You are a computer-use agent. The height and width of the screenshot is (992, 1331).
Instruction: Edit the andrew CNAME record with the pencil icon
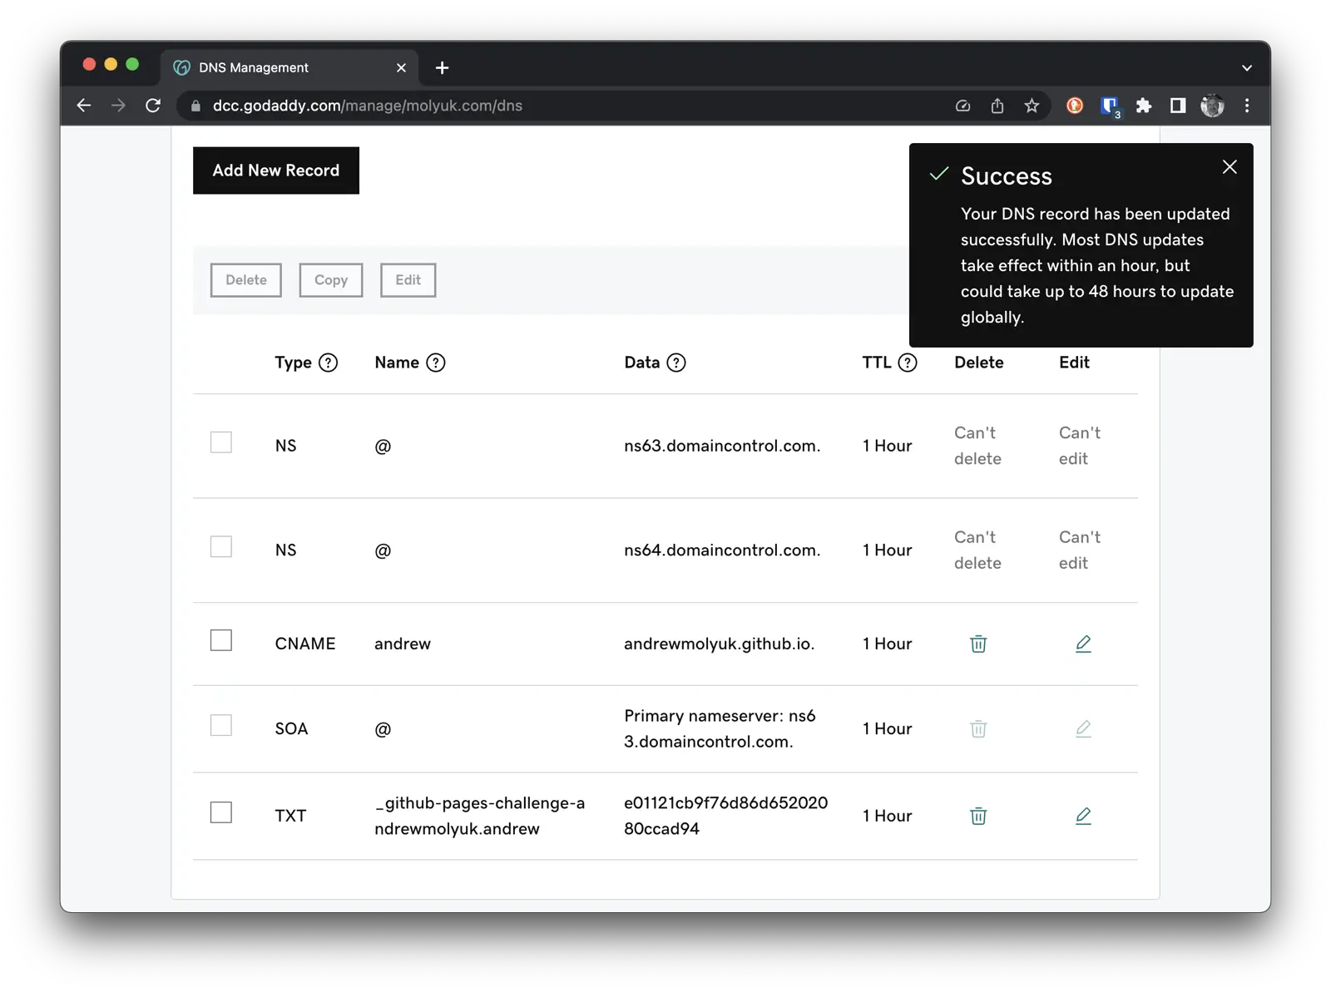[x=1083, y=644]
